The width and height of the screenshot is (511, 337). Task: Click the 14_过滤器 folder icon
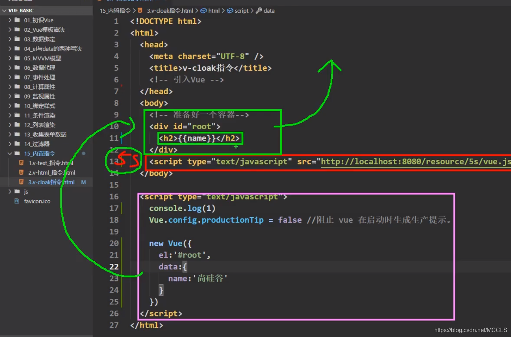point(17,144)
